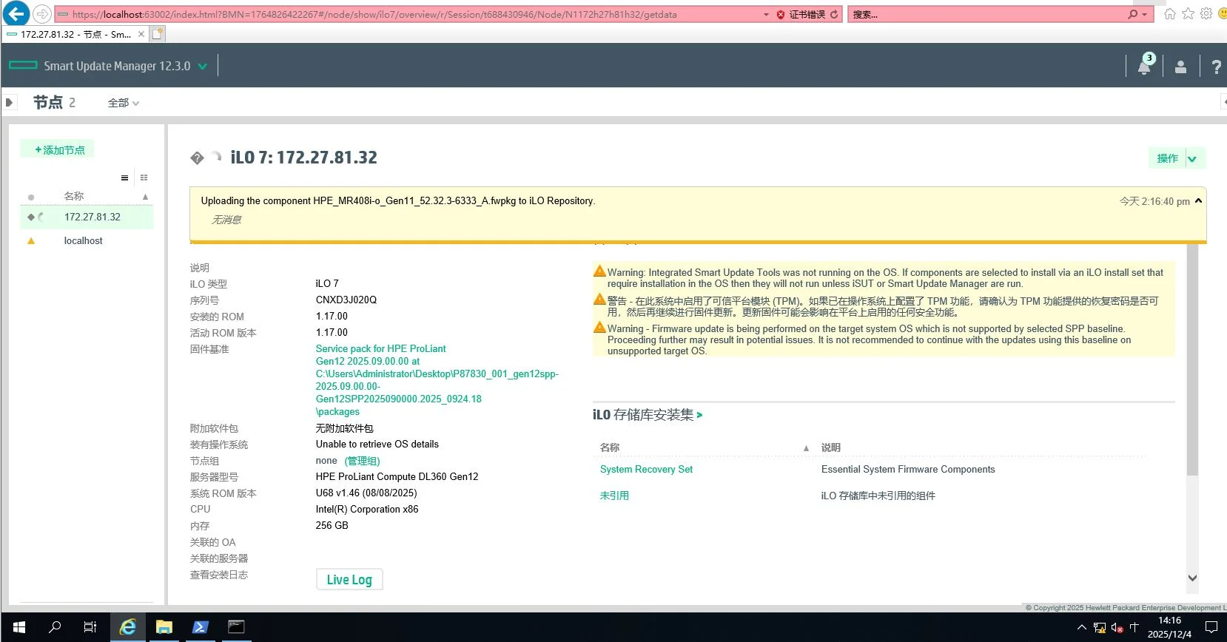This screenshot has height=642, width=1227.
Task: Open the System Recovery Set link
Action: click(646, 469)
